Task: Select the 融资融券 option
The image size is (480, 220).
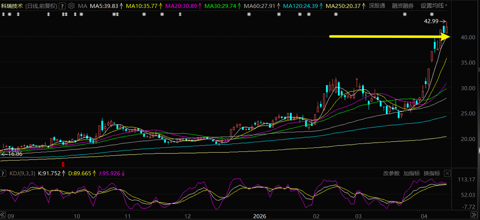Action: tap(403, 6)
